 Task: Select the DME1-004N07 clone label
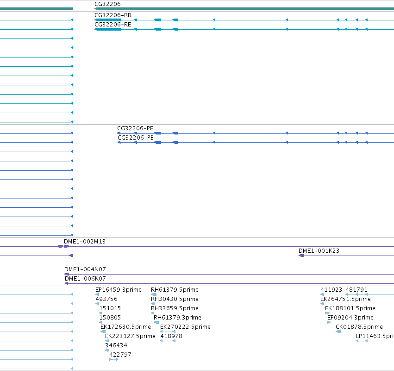85,269
